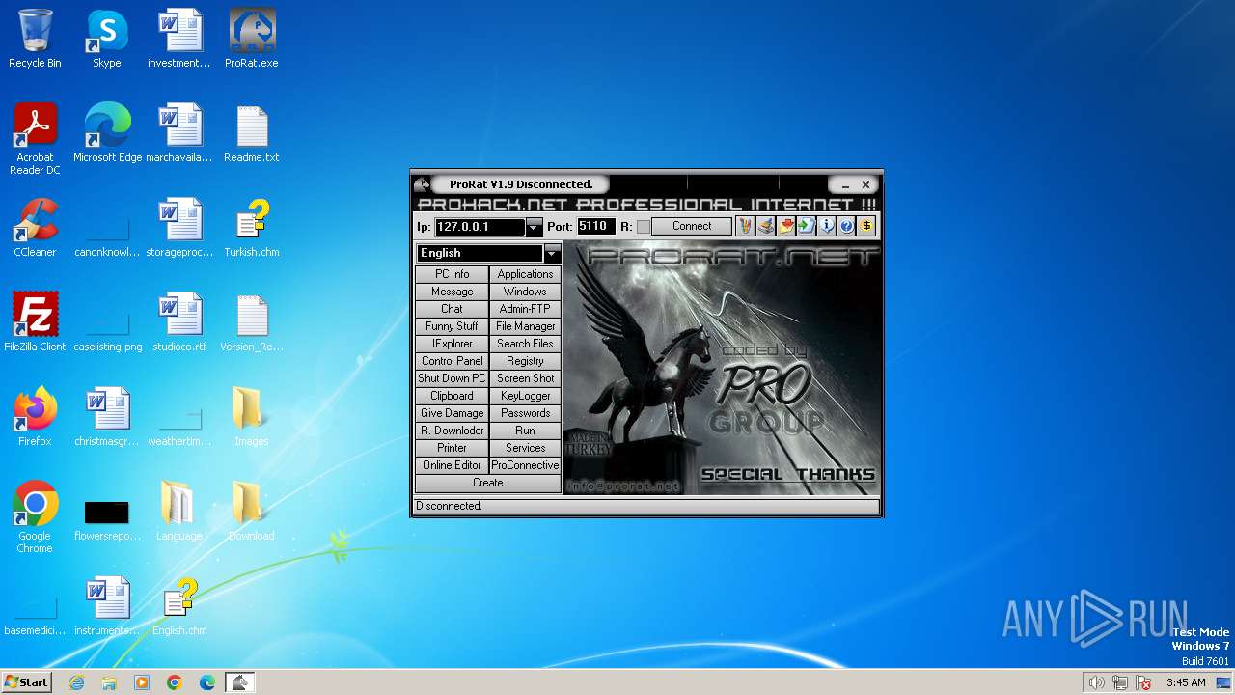Toggle the R: checkbox next to Connect
This screenshot has width=1235, height=695.
click(x=643, y=227)
